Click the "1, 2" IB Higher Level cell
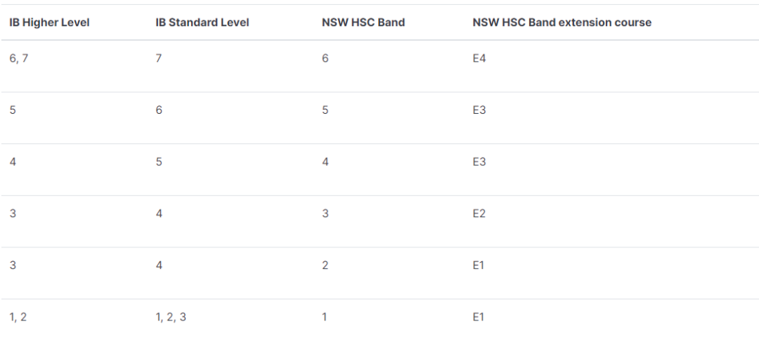Screen dimensions: 759x338 point(18,317)
